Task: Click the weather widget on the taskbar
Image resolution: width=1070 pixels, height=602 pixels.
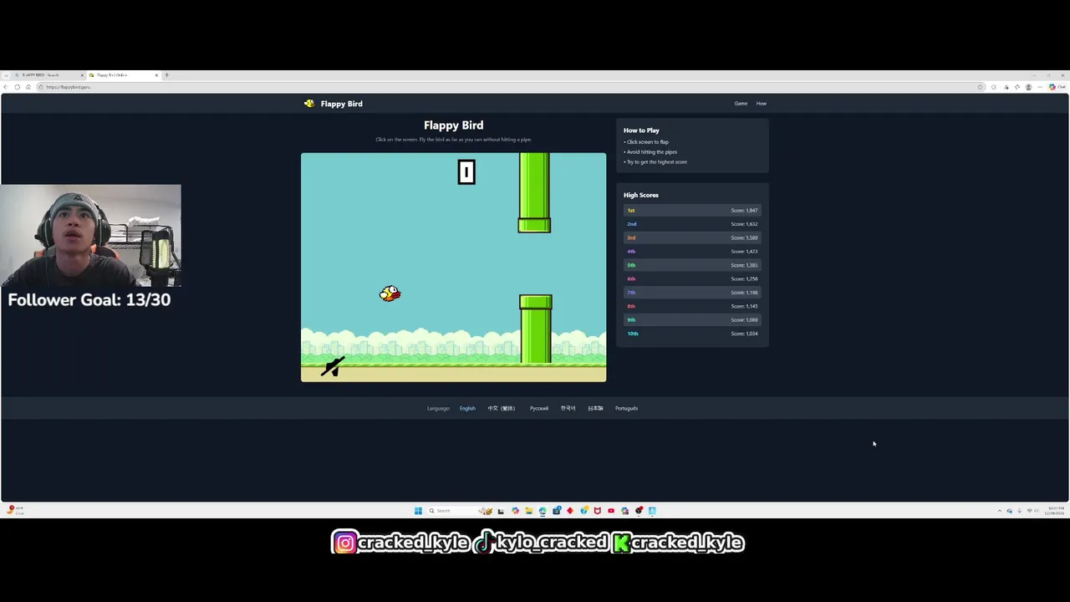Action: click(x=15, y=511)
